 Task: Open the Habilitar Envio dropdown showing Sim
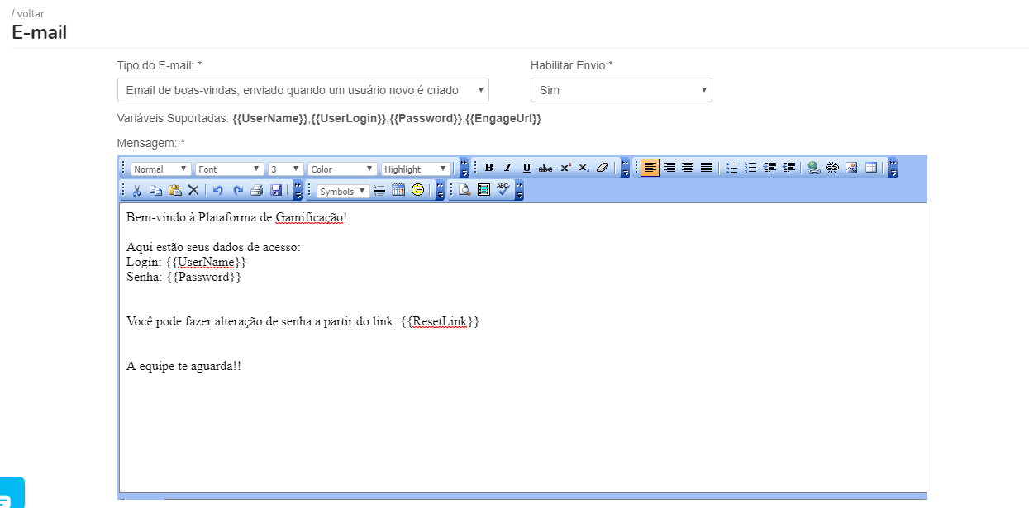click(x=622, y=90)
